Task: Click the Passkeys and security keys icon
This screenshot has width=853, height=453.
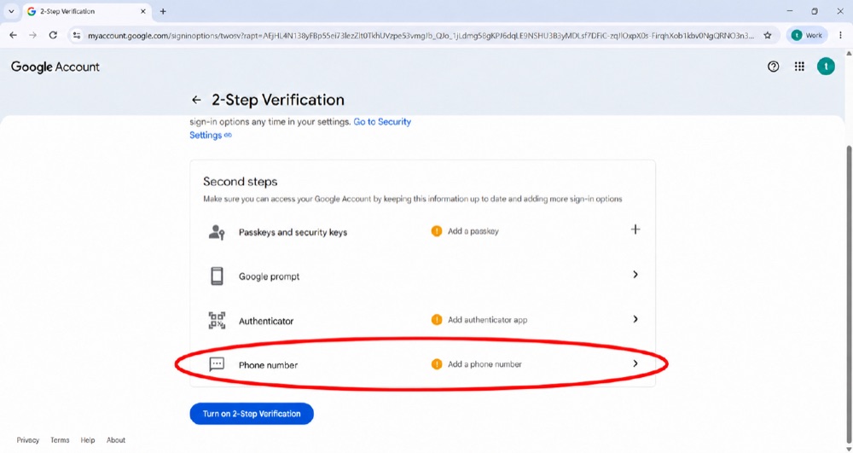Action: coord(217,232)
